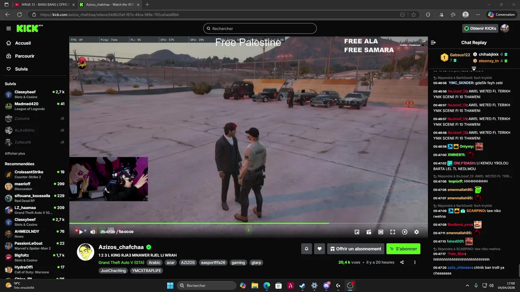The height and width of the screenshot is (292, 520).
Task: Open tab actions menu
Action: [x=6, y=4]
